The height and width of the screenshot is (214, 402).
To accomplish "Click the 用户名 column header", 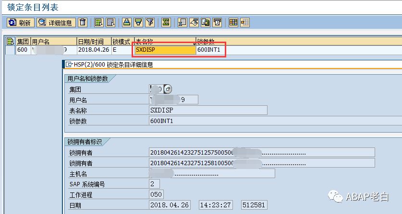I will pos(53,42).
